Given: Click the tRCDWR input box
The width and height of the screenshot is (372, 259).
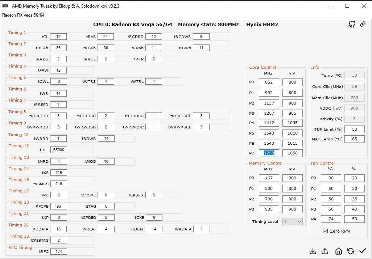Looking at the screenshot, I should (201, 37).
